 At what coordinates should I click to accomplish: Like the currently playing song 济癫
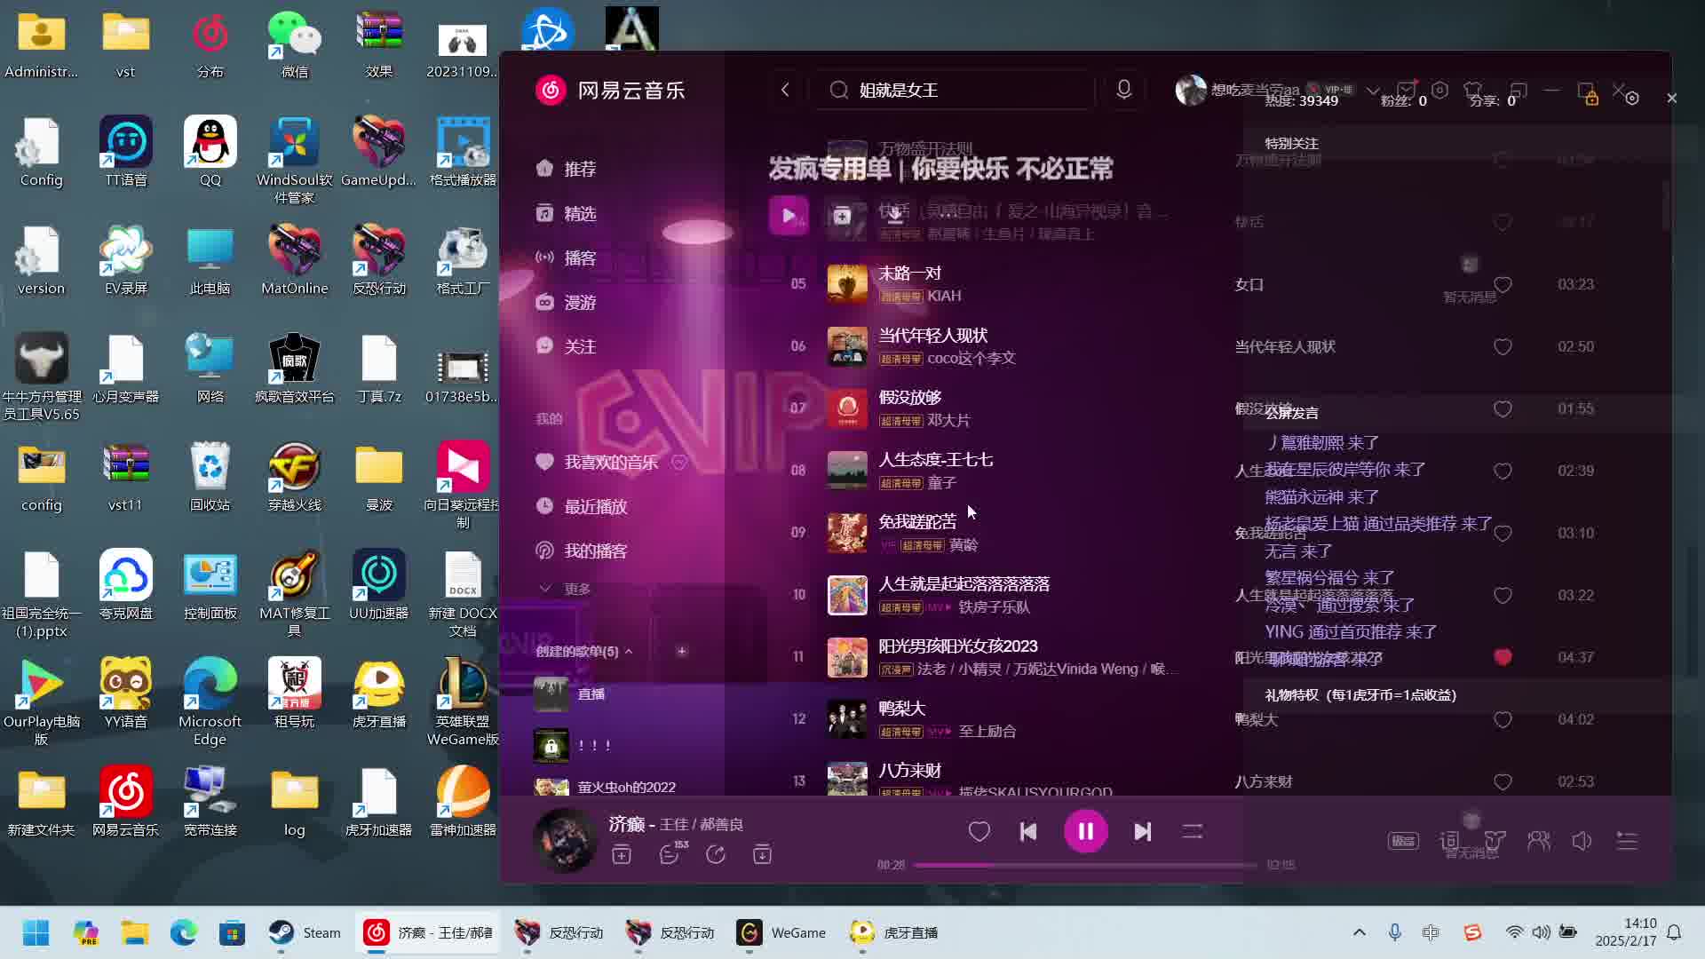[x=979, y=831]
